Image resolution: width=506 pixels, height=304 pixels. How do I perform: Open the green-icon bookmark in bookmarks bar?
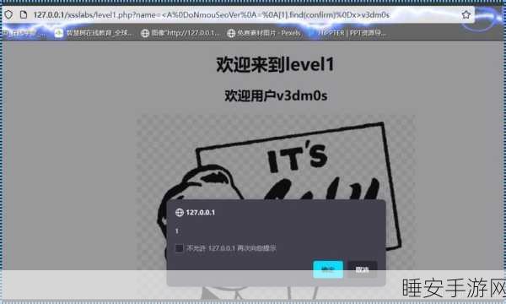(x=94, y=33)
